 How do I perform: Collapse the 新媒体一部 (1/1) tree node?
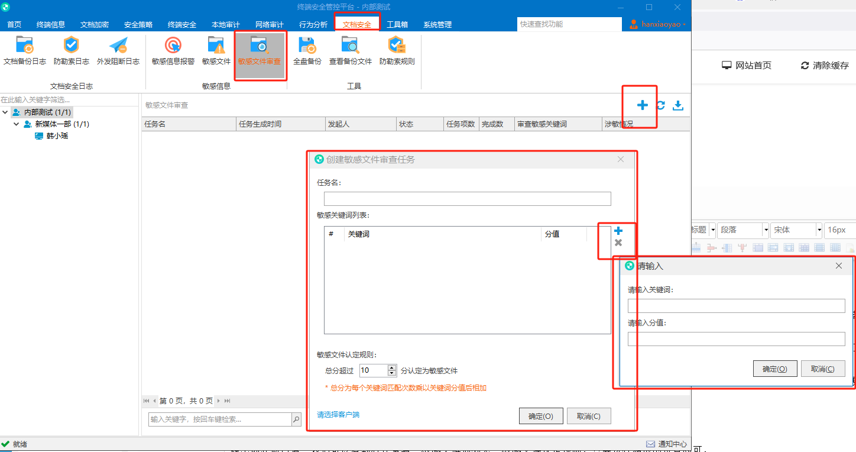tap(17, 124)
